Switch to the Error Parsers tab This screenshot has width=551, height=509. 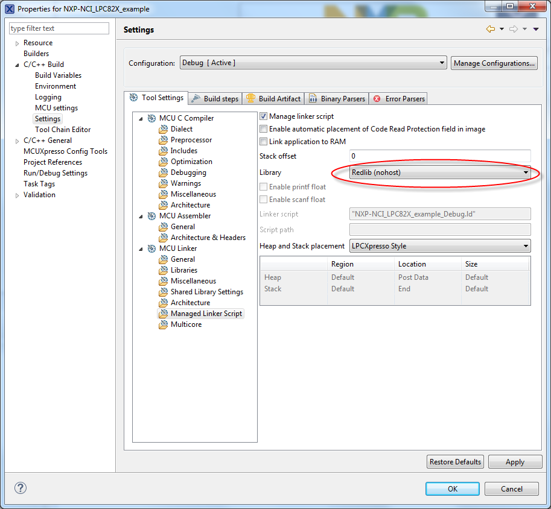398,99
